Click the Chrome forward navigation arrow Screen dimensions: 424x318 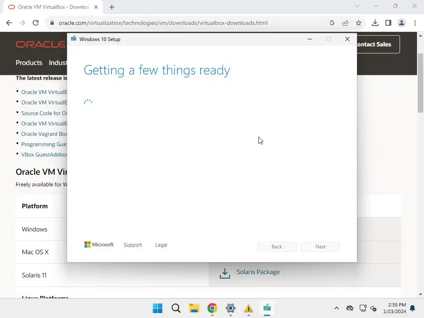pos(22,23)
